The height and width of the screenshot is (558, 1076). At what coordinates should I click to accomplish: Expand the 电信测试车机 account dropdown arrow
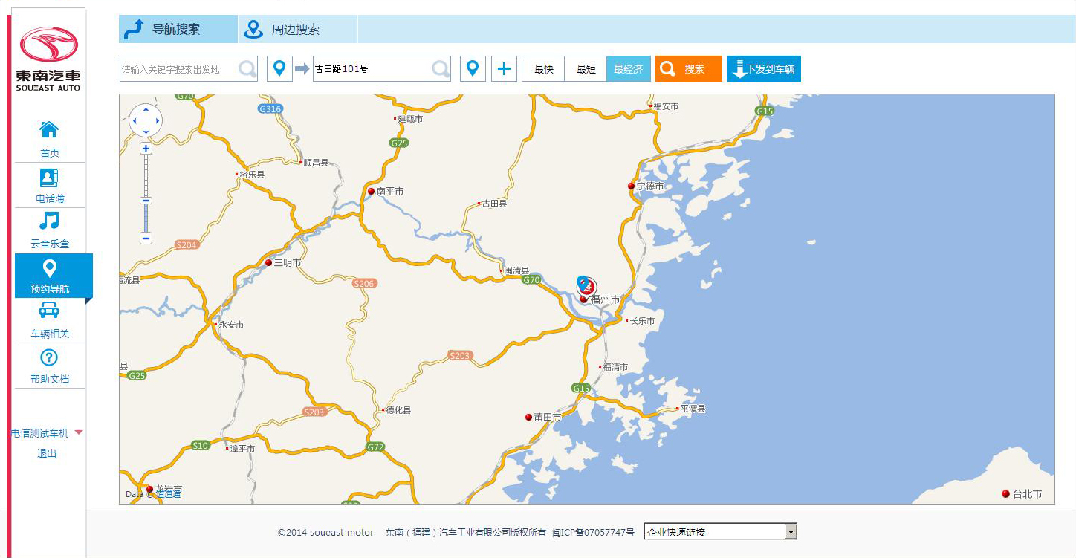coord(79,432)
